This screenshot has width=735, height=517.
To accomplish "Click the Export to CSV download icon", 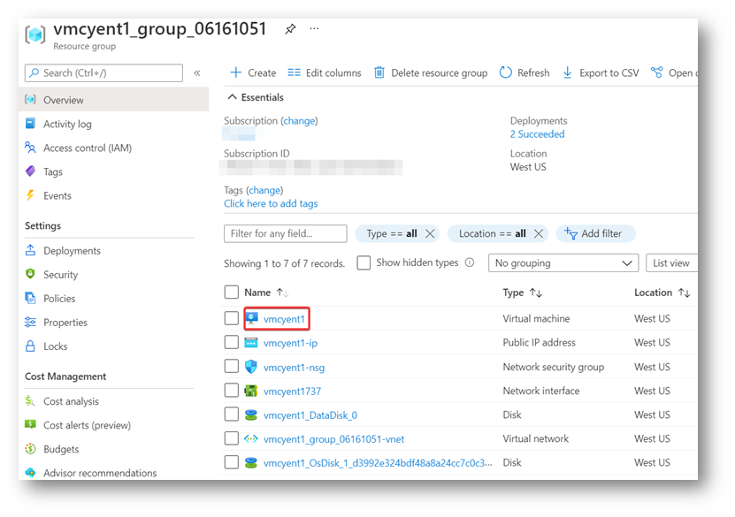I will [x=568, y=72].
